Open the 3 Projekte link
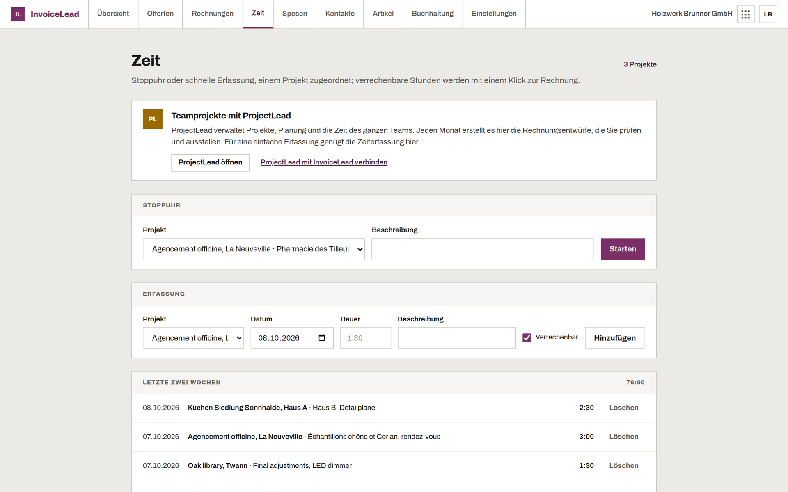Viewport: 788px width, 492px height. point(640,64)
